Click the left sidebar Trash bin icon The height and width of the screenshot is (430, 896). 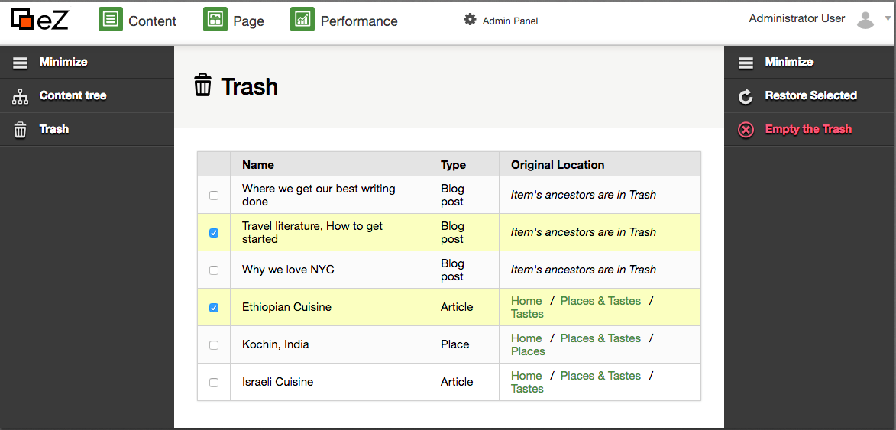[21, 130]
